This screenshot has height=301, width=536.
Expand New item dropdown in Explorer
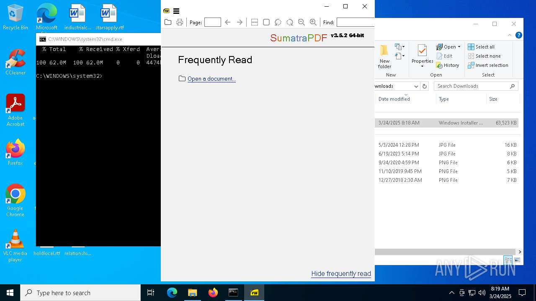[400, 47]
